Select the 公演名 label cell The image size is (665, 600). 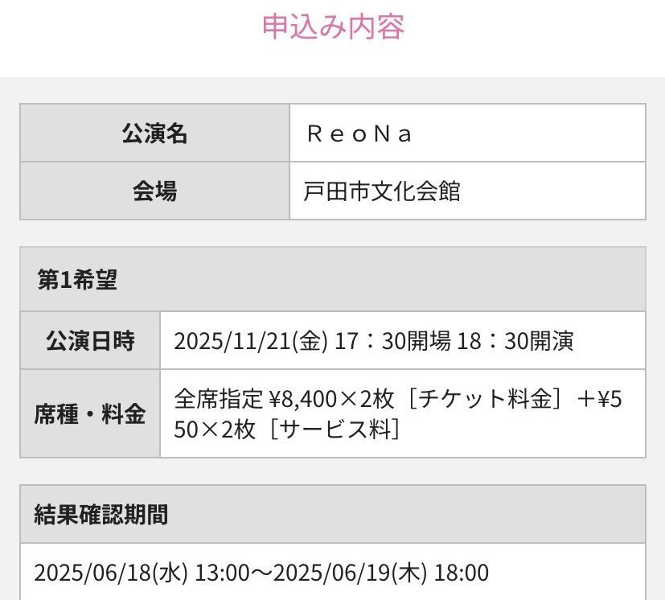coord(155,133)
